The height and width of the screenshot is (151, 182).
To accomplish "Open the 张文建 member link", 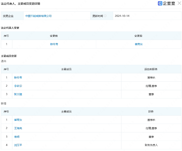I will tap(18, 94).
